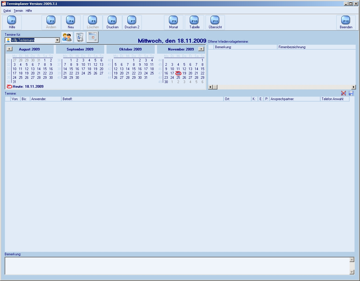Click the horizontal scrollbar right arrow in Wiedervorlagetermine
The width and height of the screenshot is (360, 281).
point(354,87)
